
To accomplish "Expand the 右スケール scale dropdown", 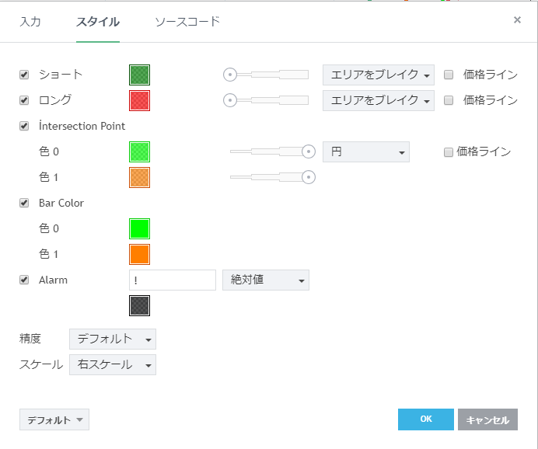I will click(x=113, y=364).
